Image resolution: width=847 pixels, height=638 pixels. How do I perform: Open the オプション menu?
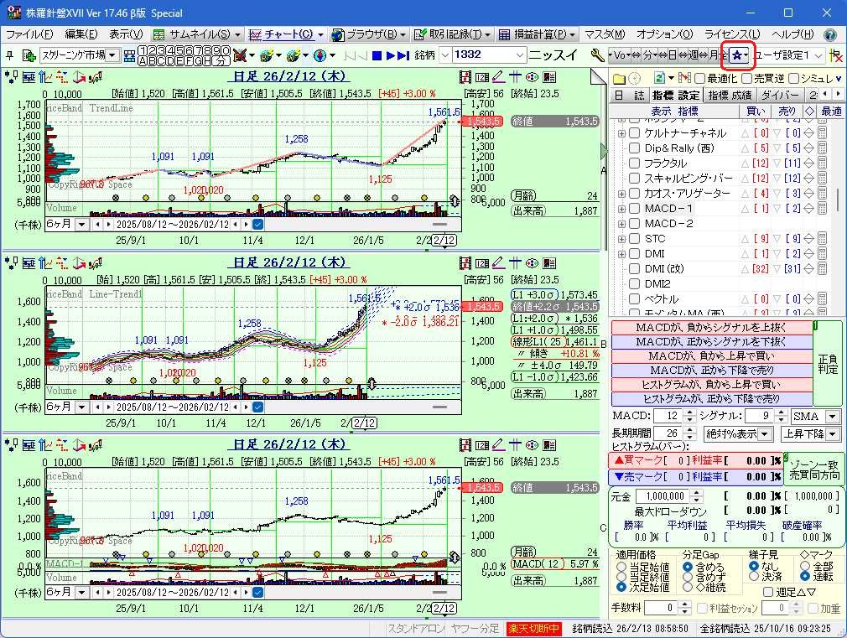(x=664, y=34)
